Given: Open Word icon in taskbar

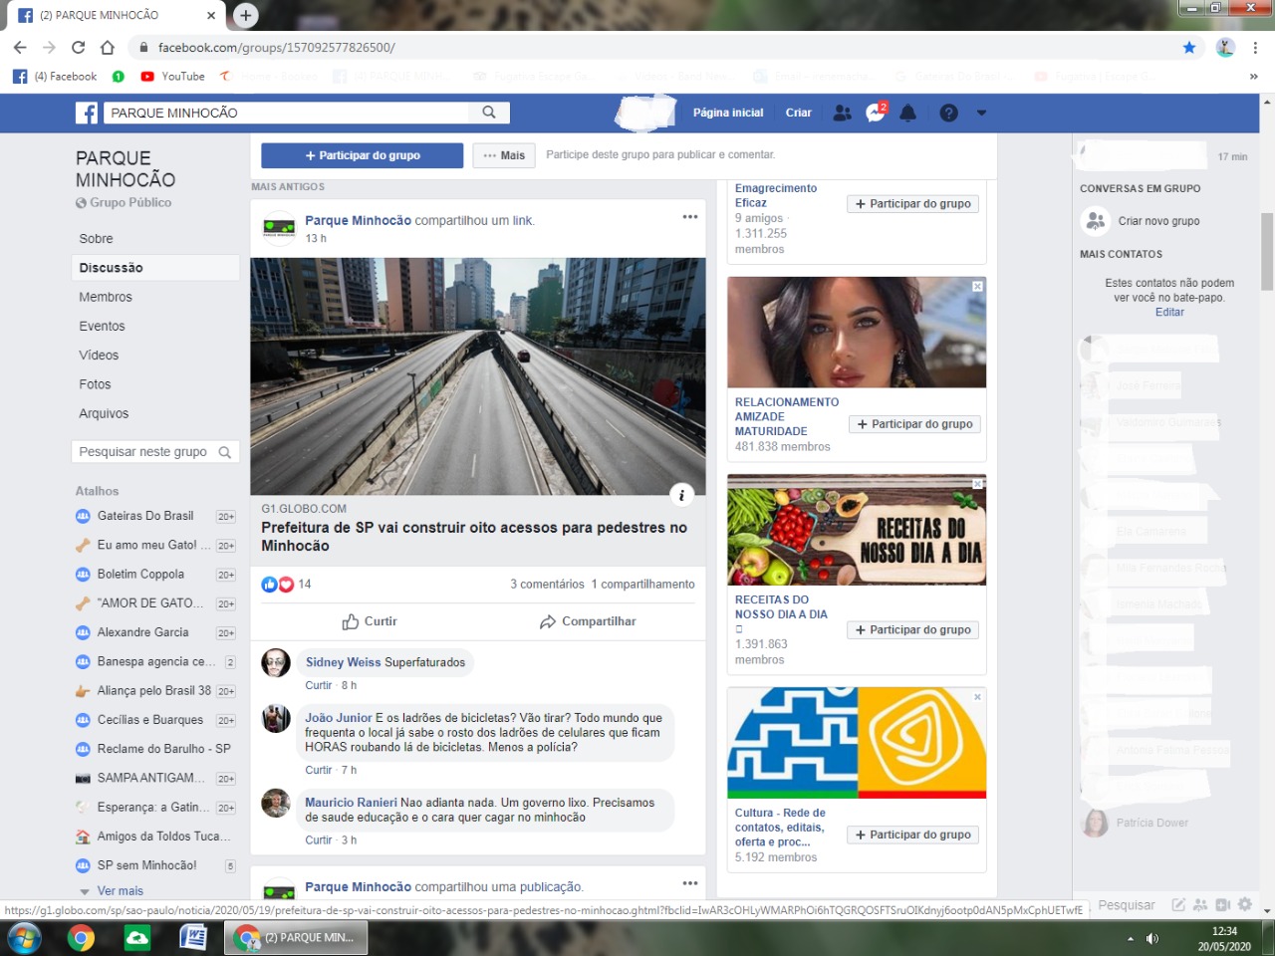Looking at the screenshot, I should [x=193, y=937].
